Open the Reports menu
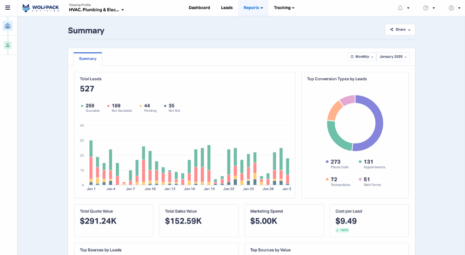This screenshot has width=465, height=255. 253,8
